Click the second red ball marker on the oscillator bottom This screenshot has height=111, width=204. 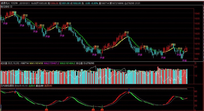pyautogui.click(x=93, y=110)
